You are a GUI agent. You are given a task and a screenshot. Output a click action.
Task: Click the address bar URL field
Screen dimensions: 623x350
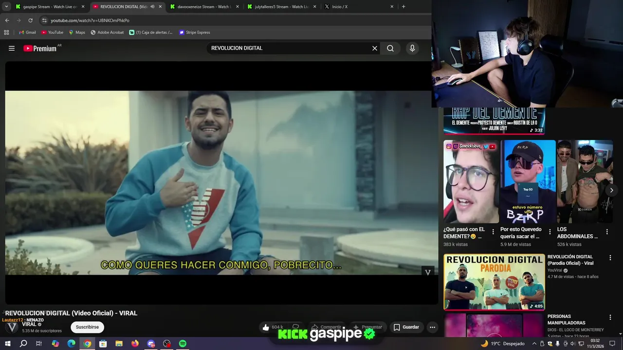pyautogui.click(x=234, y=20)
